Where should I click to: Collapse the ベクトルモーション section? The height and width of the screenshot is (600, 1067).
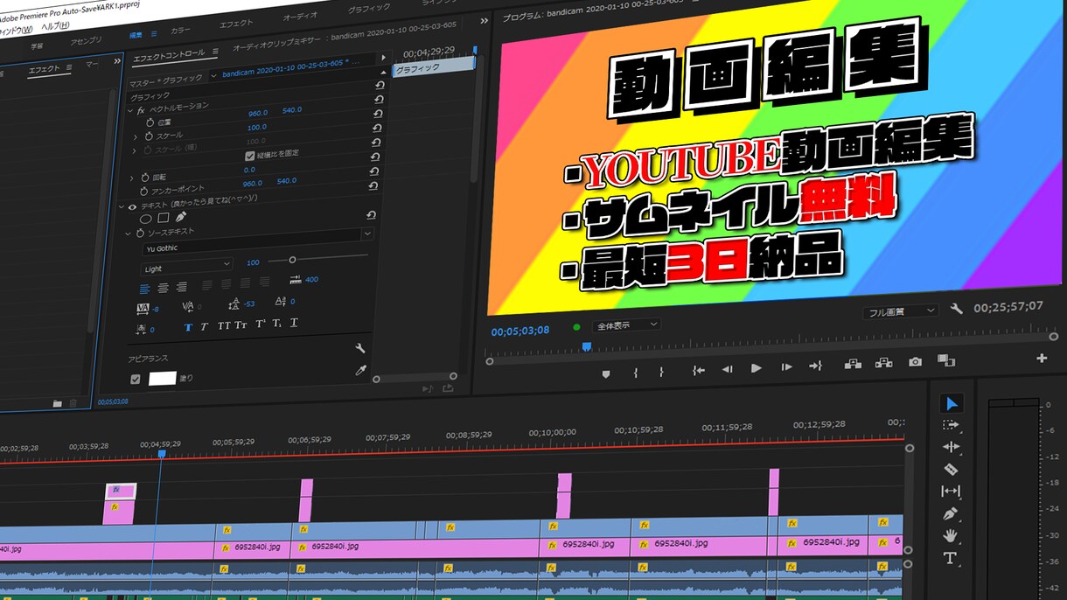click(x=130, y=110)
